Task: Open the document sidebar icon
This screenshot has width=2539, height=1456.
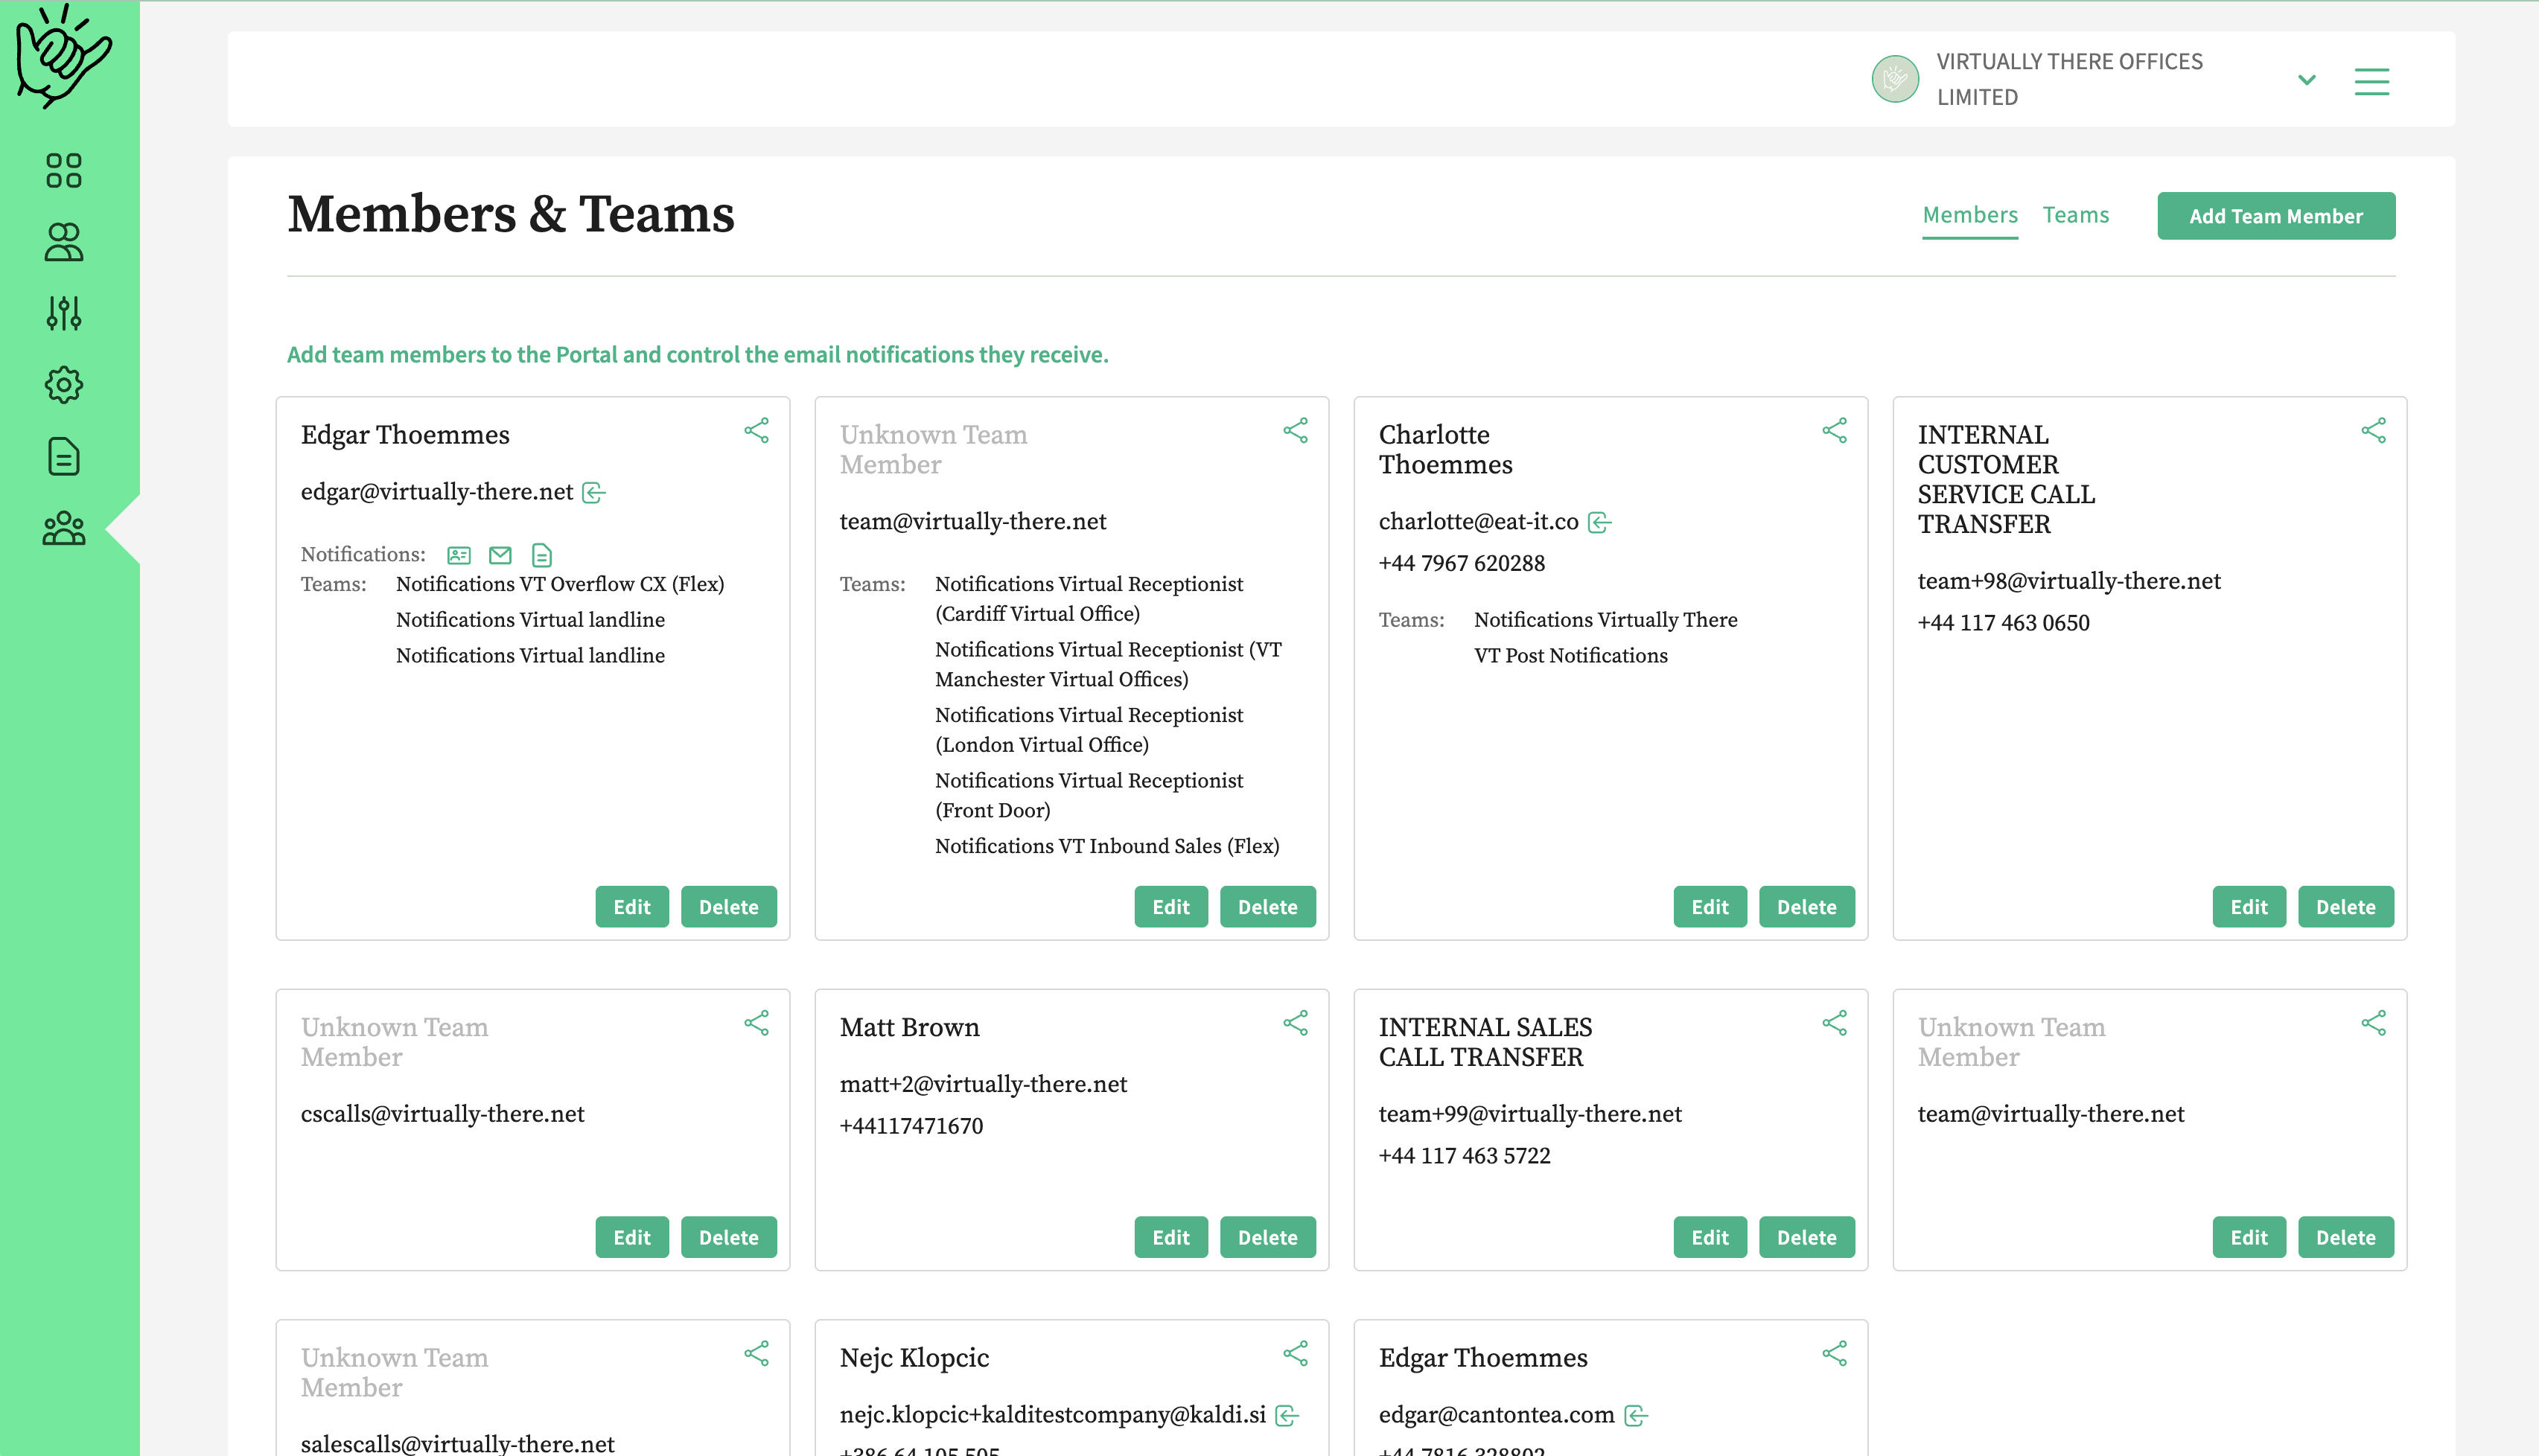Action: coord(63,457)
